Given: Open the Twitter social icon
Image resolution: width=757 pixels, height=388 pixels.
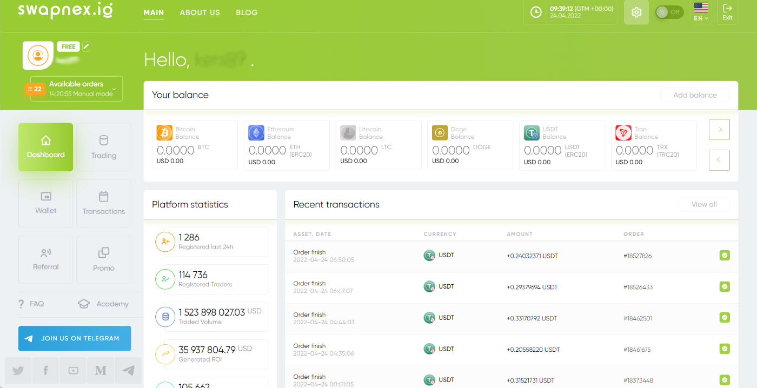Looking at the screenshot, I should click(18, 370).
